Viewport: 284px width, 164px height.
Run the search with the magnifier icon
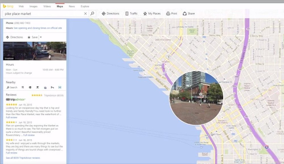click(92, 13)
